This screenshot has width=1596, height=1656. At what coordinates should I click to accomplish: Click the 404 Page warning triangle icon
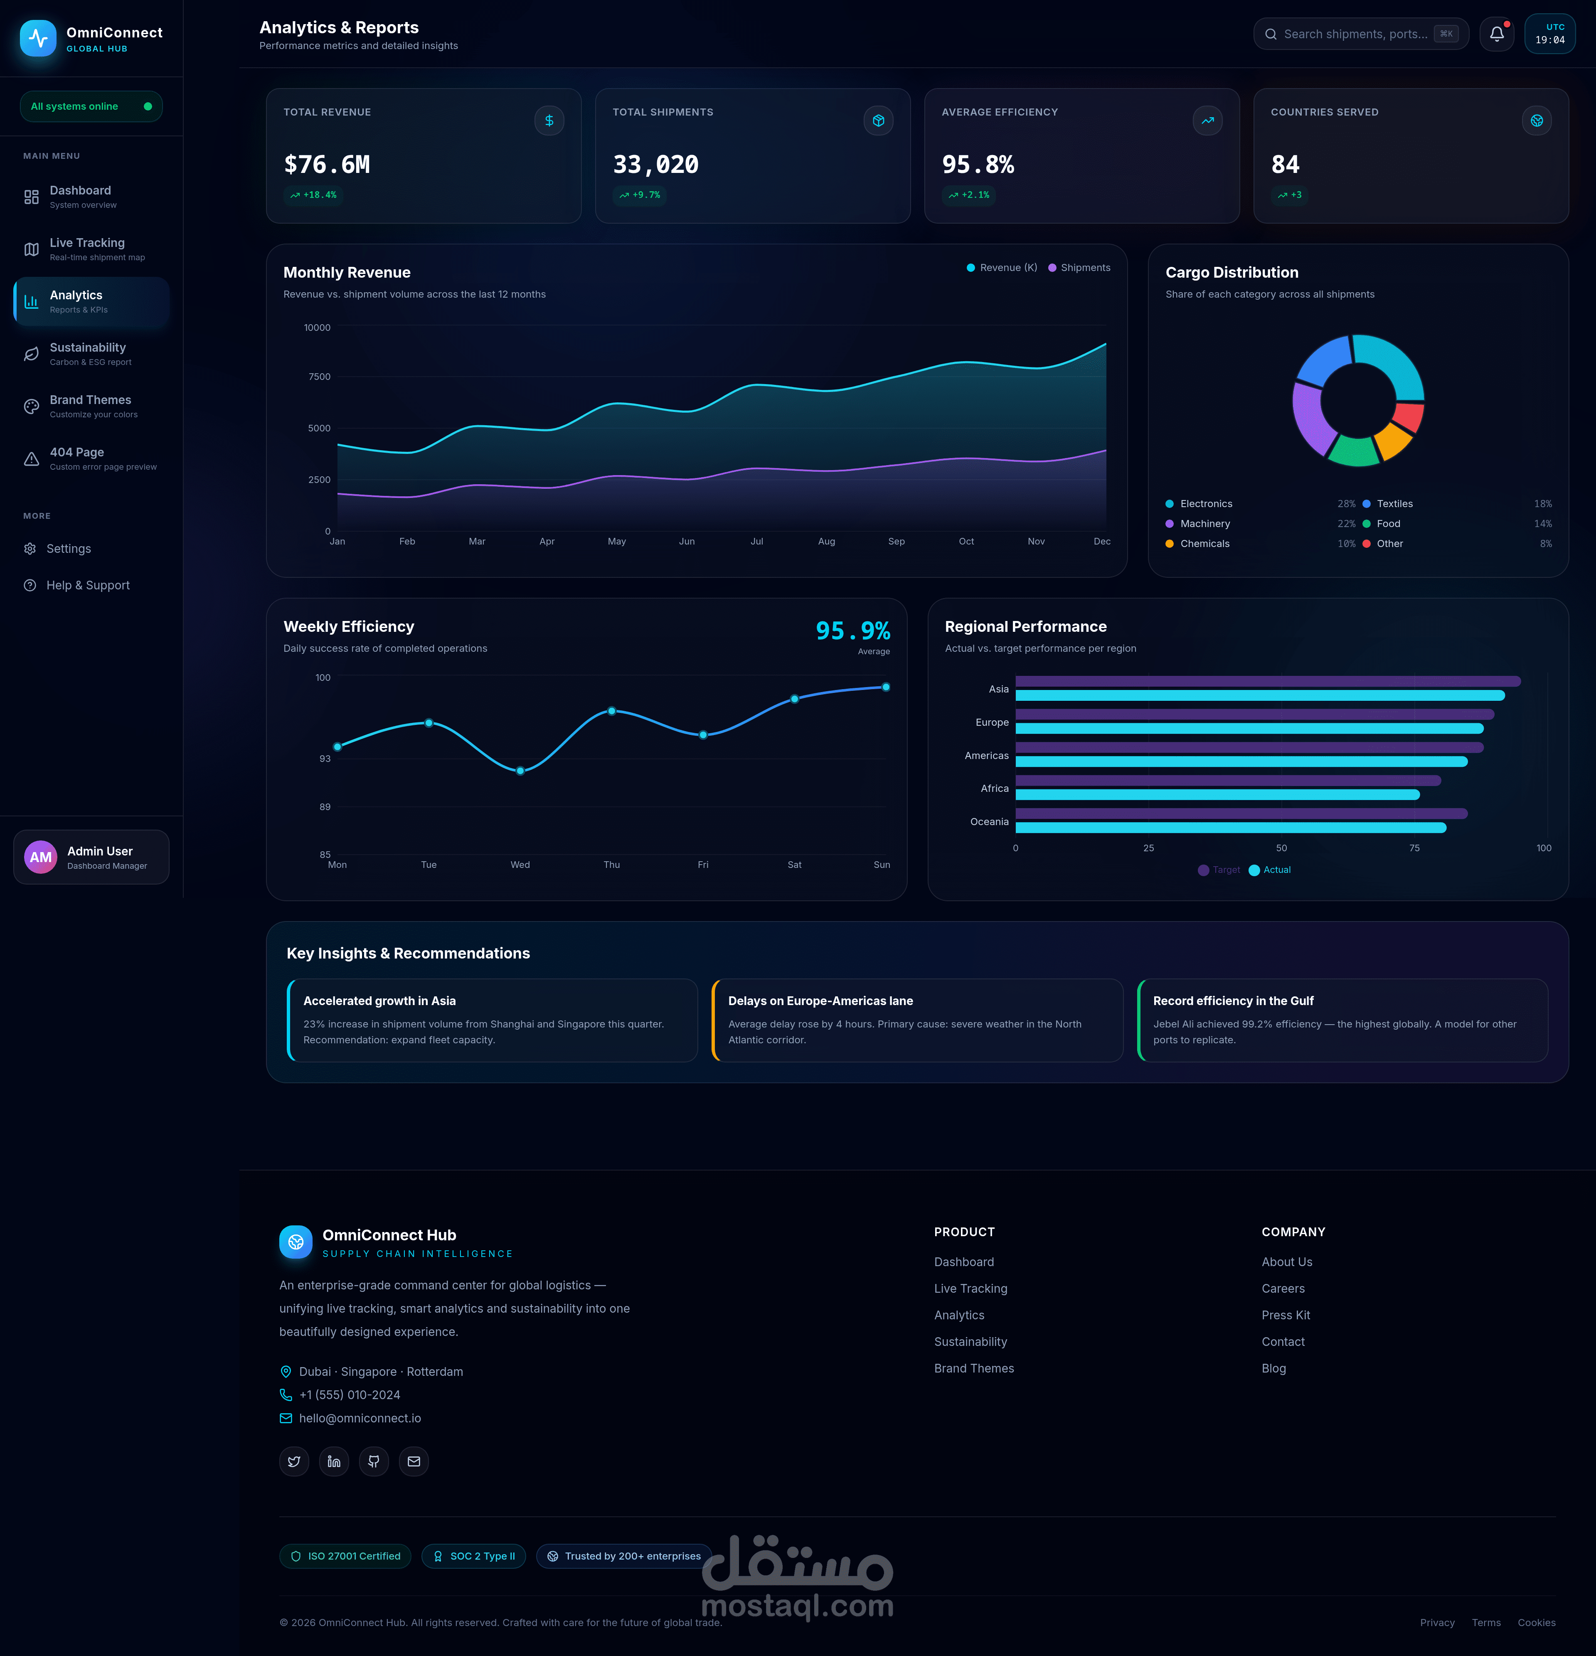31,459
